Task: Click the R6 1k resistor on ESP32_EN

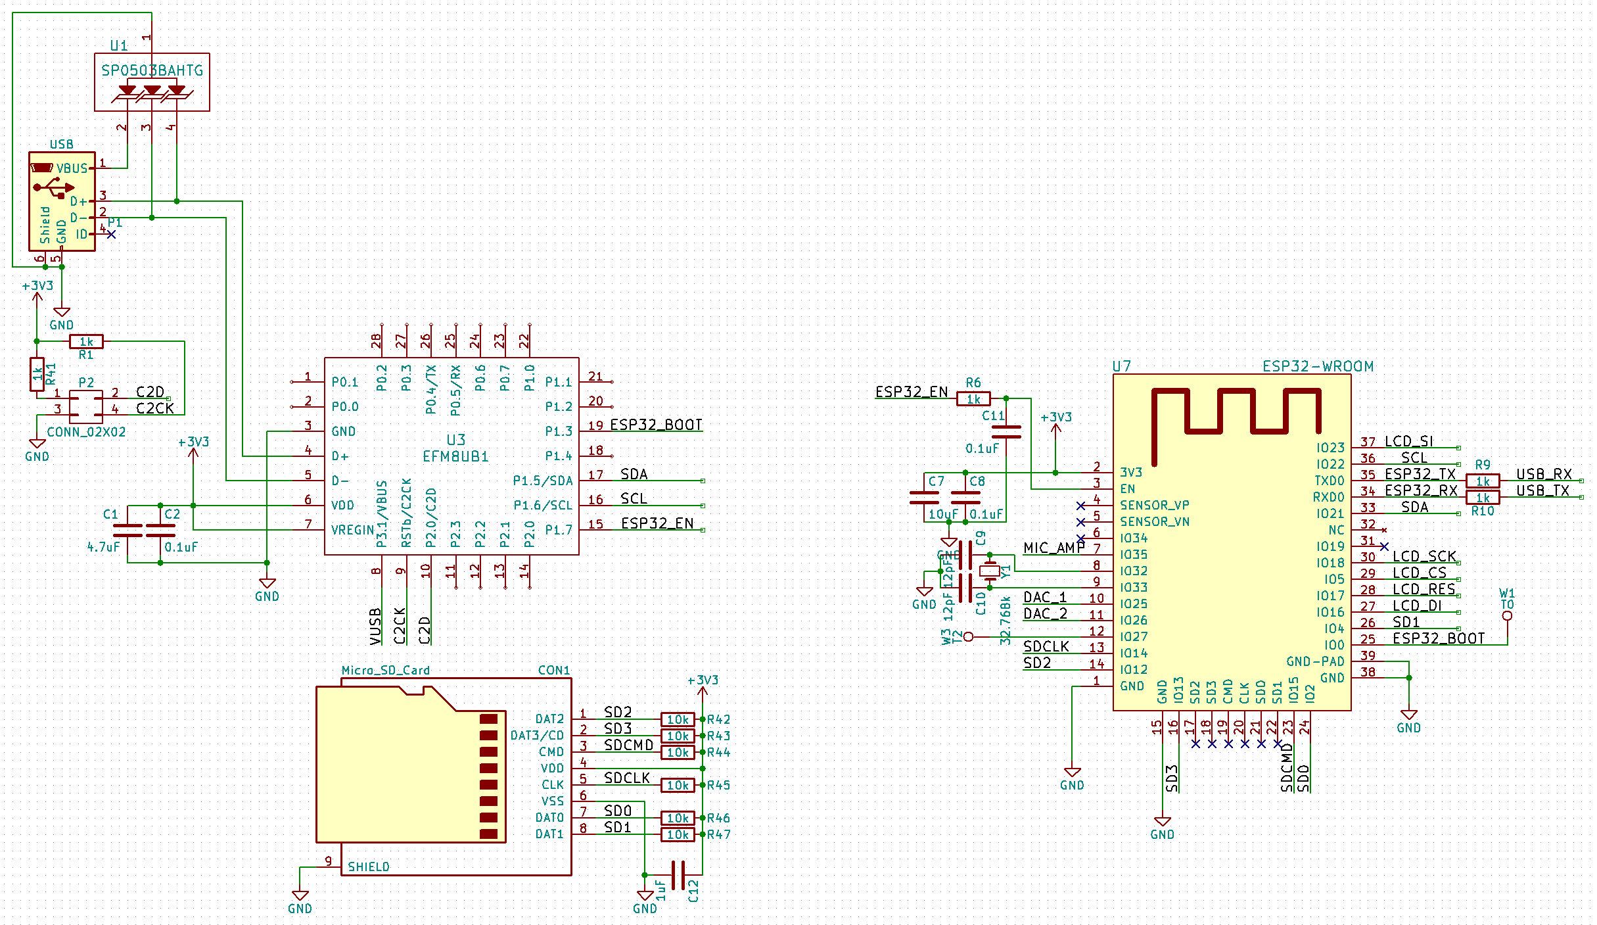Action: pyautogui.click(x=973, y=398)
